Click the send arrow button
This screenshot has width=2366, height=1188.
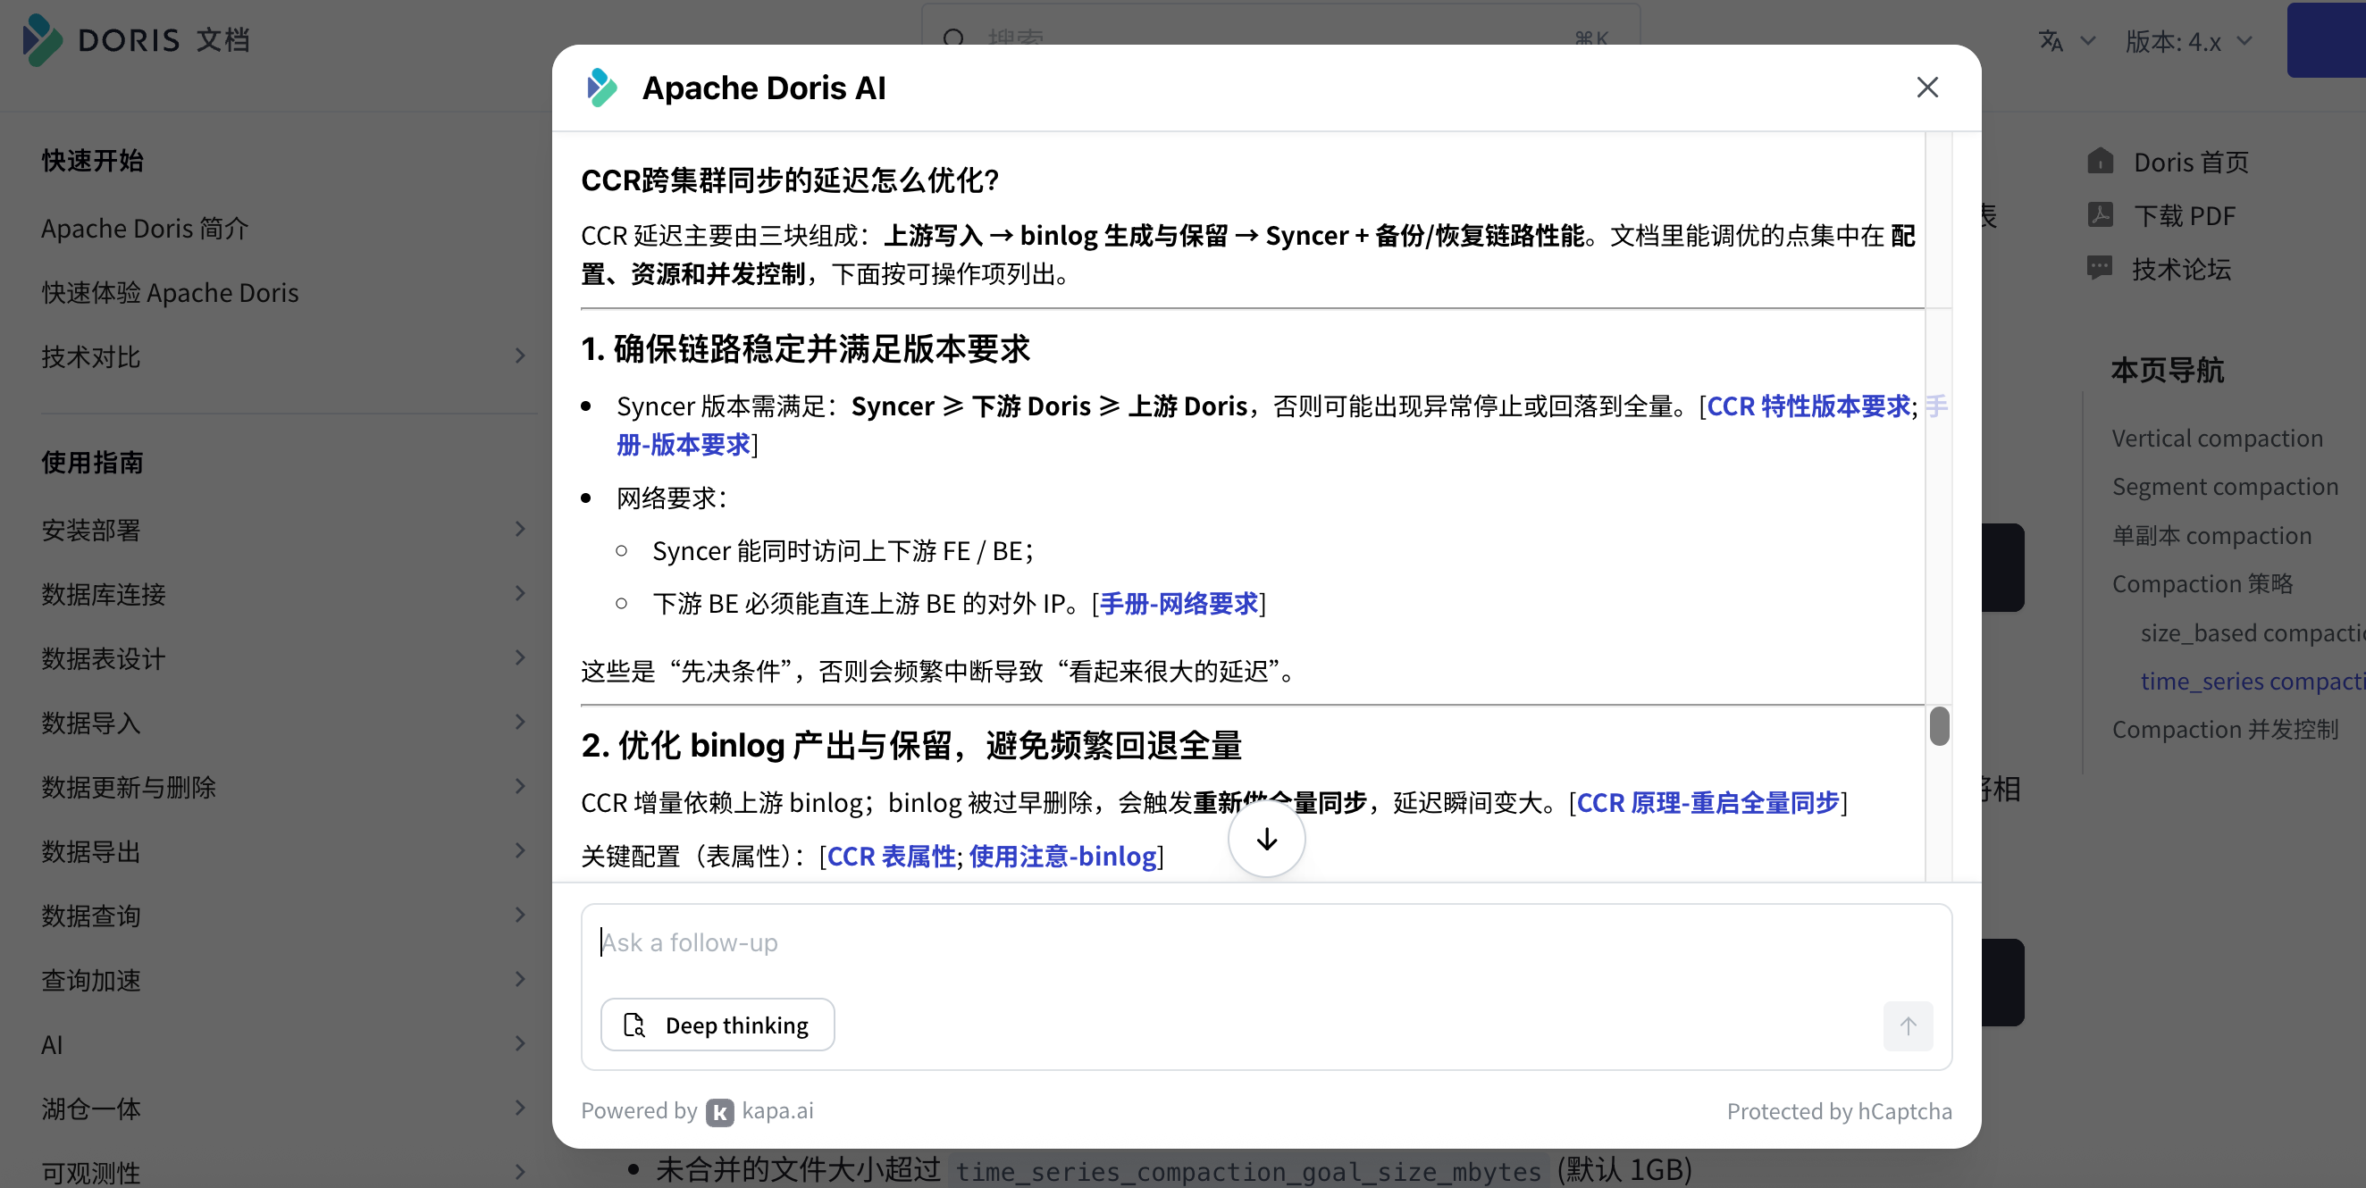(1908, 1025)
